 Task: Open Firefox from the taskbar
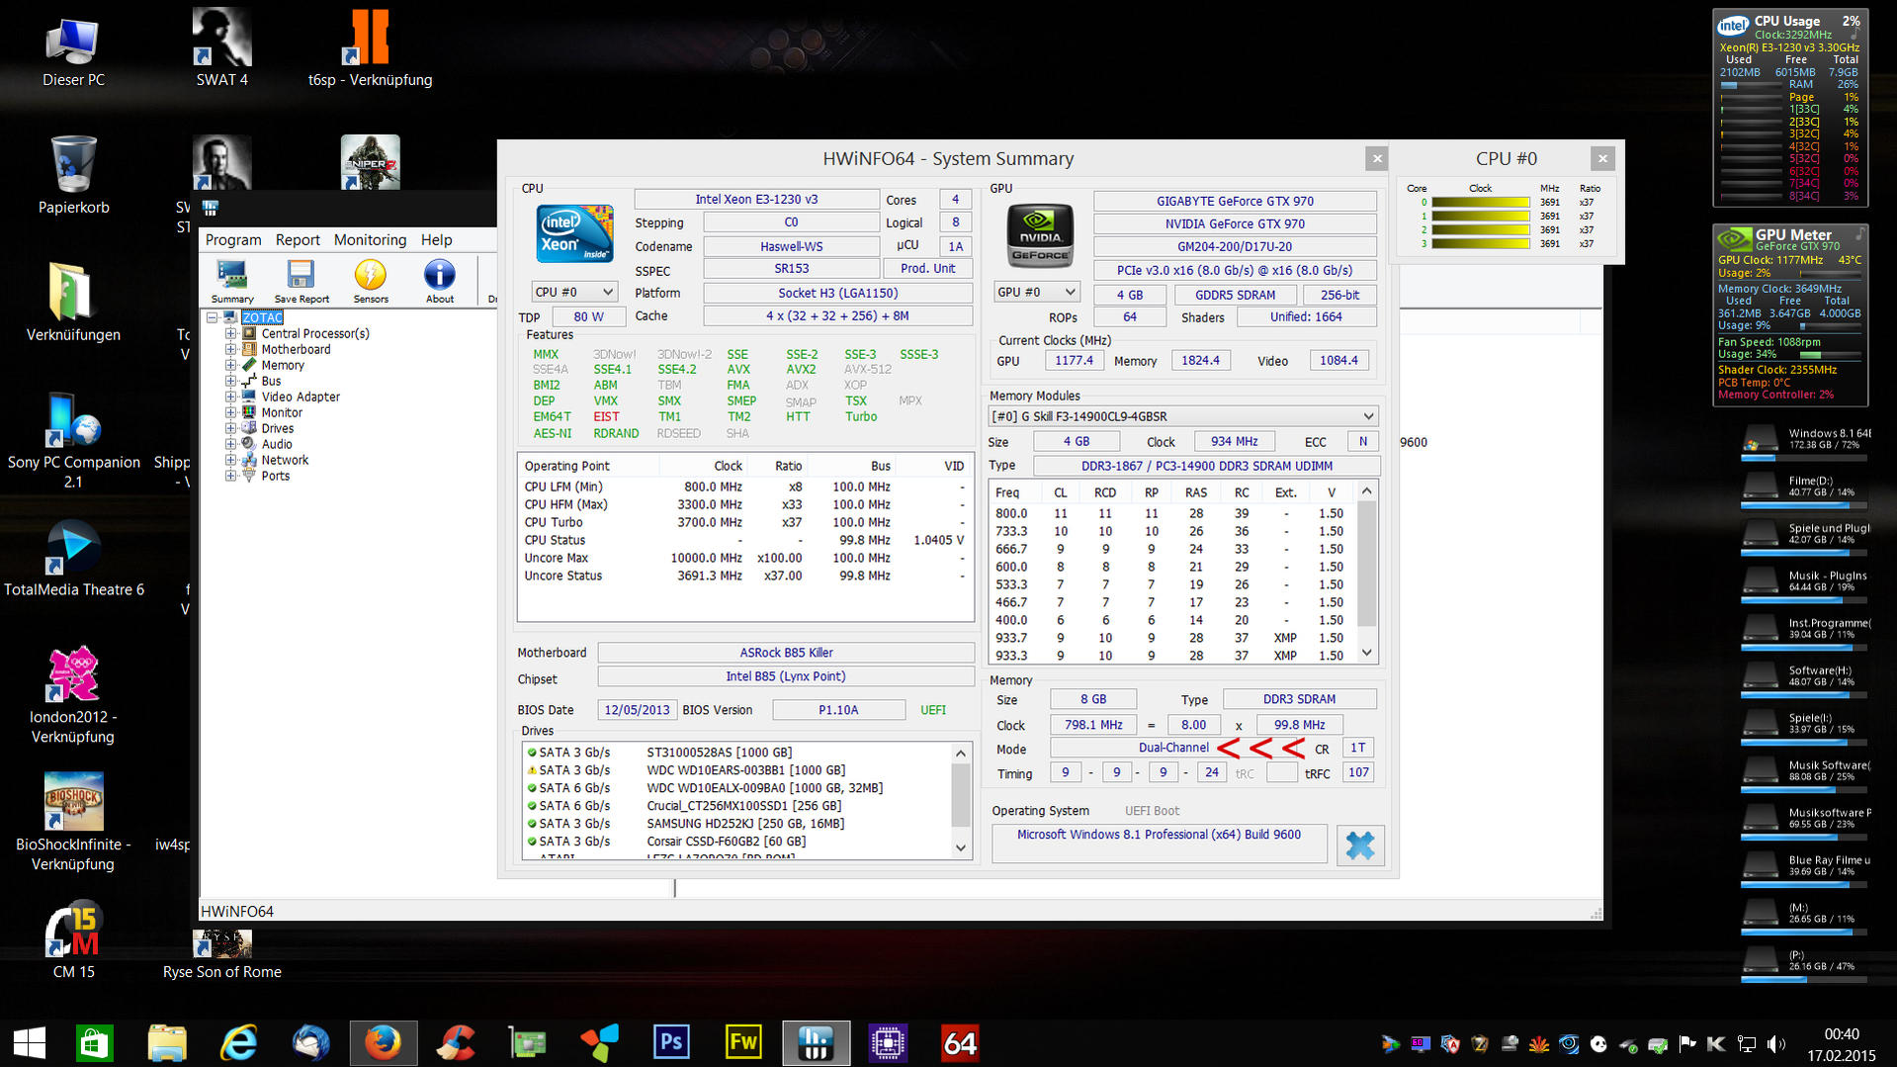(384, 1043)
